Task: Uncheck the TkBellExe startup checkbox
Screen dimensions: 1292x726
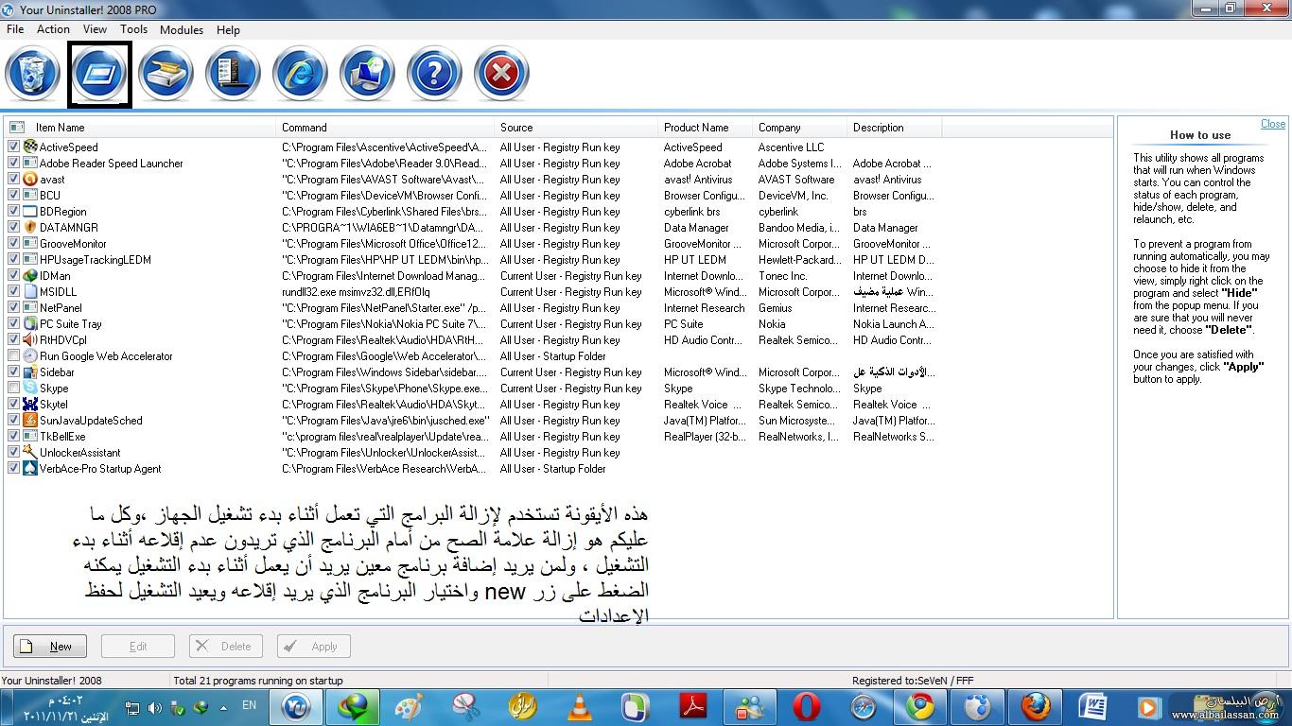Action: (13, 436)
